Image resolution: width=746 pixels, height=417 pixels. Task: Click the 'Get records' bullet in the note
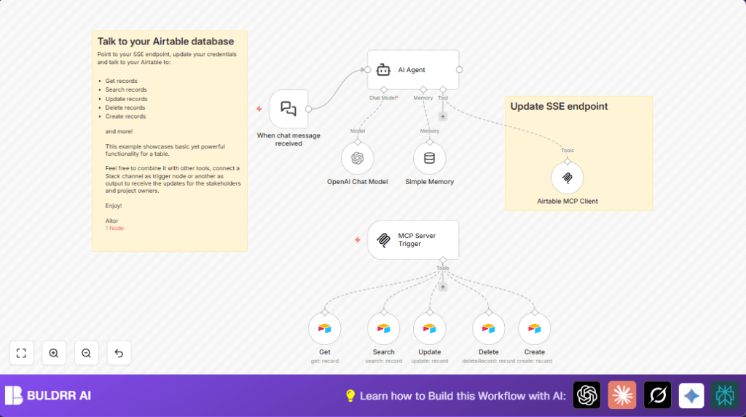click(x=122, y=81)
